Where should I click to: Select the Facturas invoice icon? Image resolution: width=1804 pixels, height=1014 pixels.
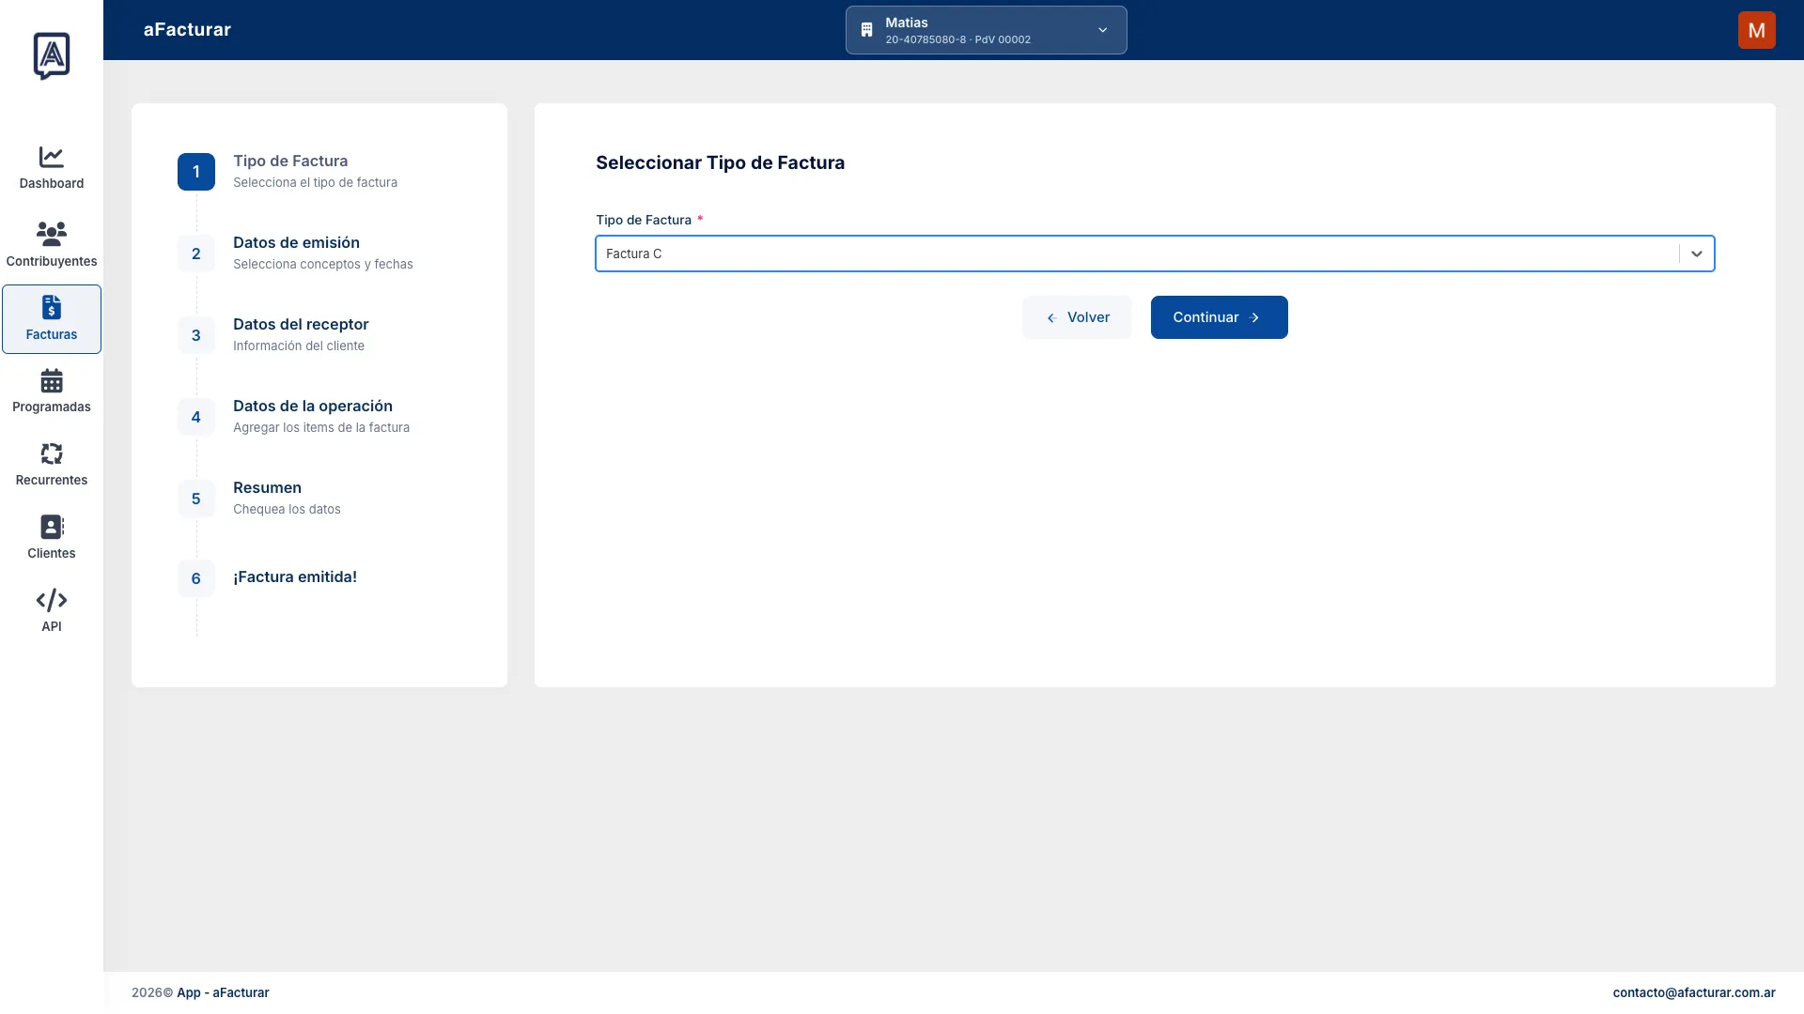pyautogui.click(x=51, y=307)
